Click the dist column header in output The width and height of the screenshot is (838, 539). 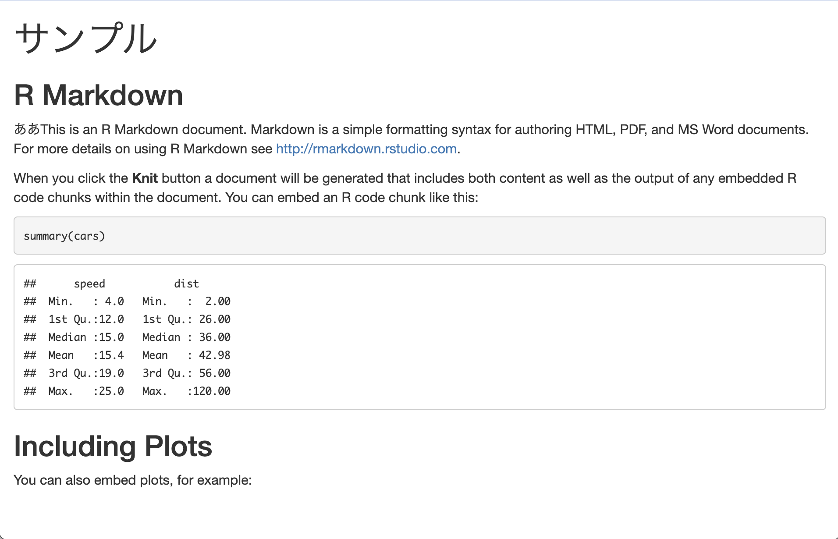tap(186, 284)
